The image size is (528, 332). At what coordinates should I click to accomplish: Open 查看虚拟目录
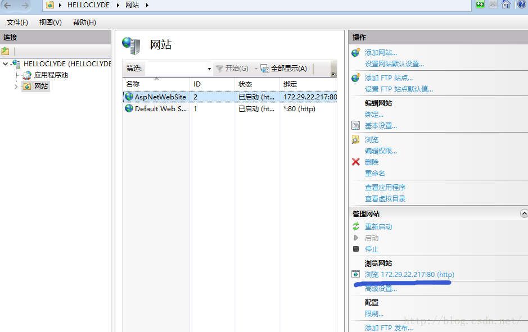tap(385, 198)
